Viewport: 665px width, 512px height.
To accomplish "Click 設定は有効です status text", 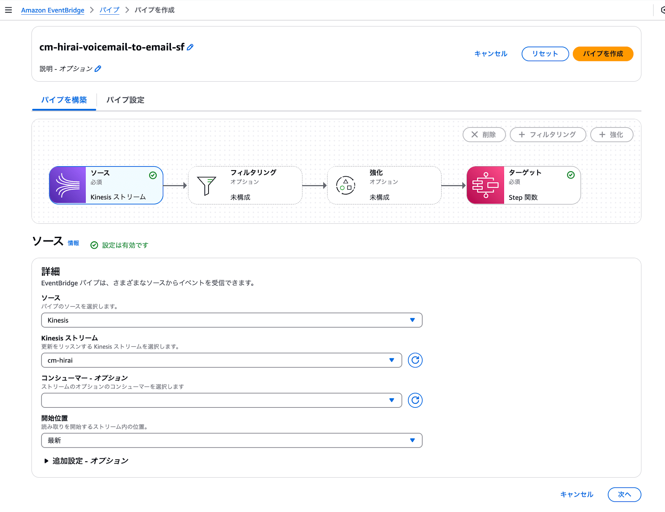I will (x=125, y=245).
